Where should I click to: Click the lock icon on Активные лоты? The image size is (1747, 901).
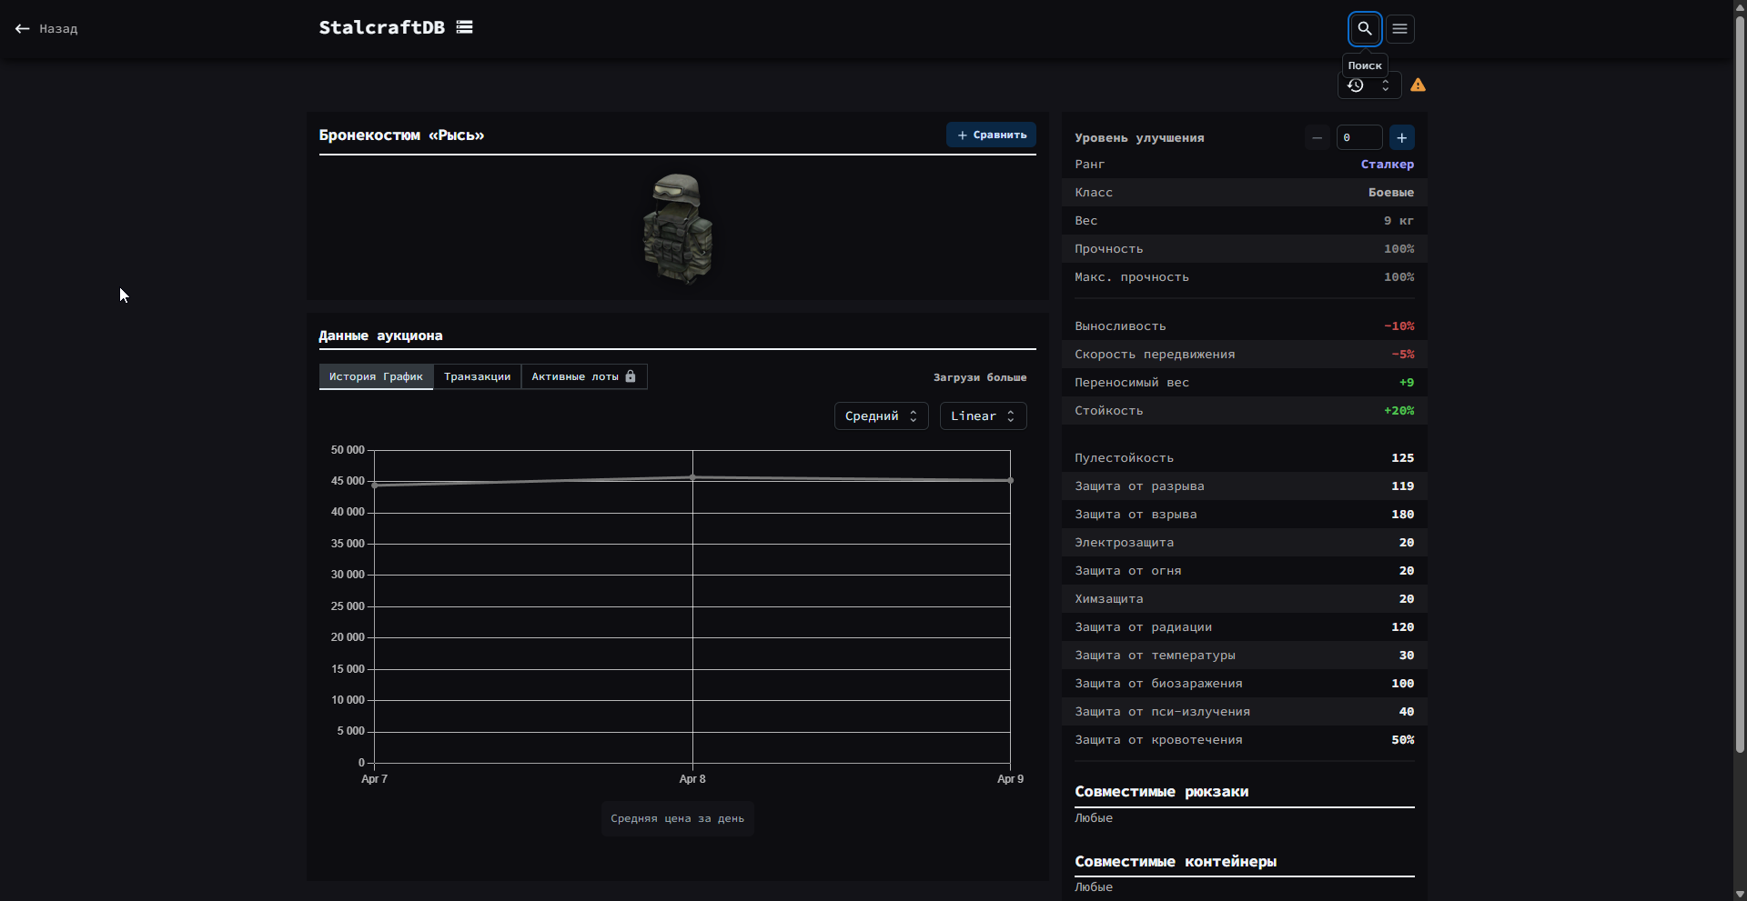pyautogui.click(x=631, y=376)
